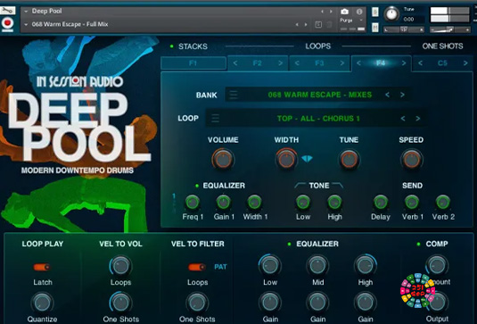This screenshot has height=324, width=477.
Task: Go to previous bank with left arrow
Action: tap(387, 95)
